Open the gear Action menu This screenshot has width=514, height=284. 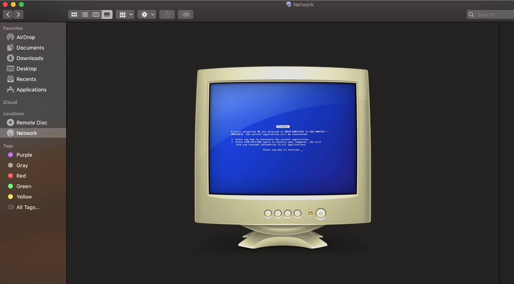click(147, 15)
